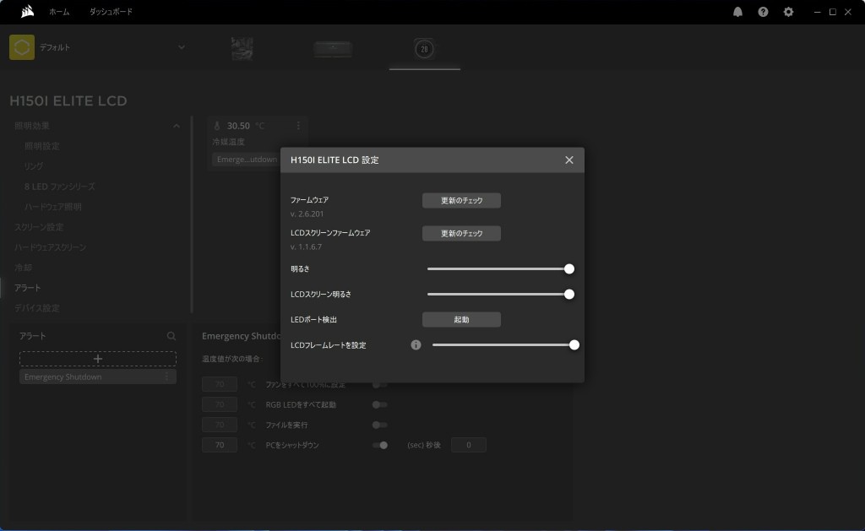Open the help question mark icon
Image resolution: width=865 pixels, height=531 pixels.
pyautogui.click(x=764, y=12)
